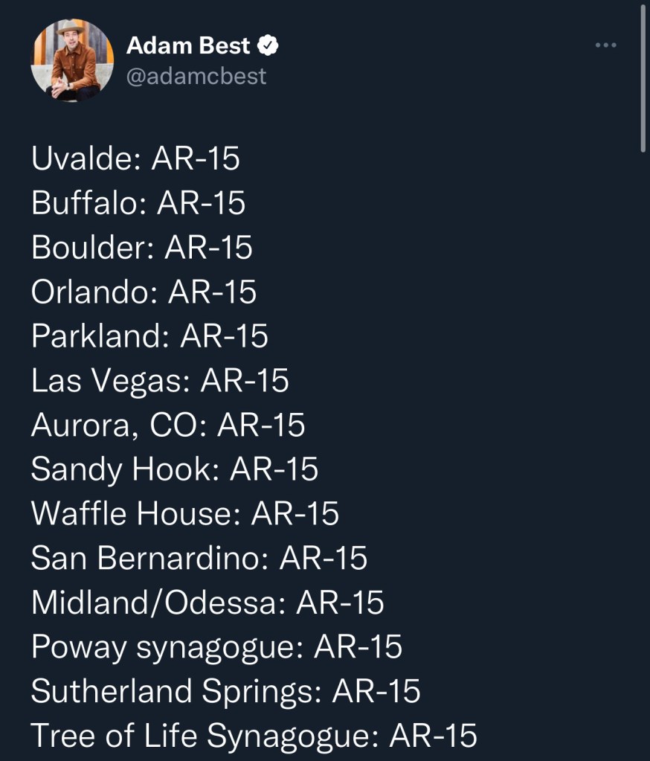
Task: Click the 'Buffalo: AR-15' text line
Action: 138,203
